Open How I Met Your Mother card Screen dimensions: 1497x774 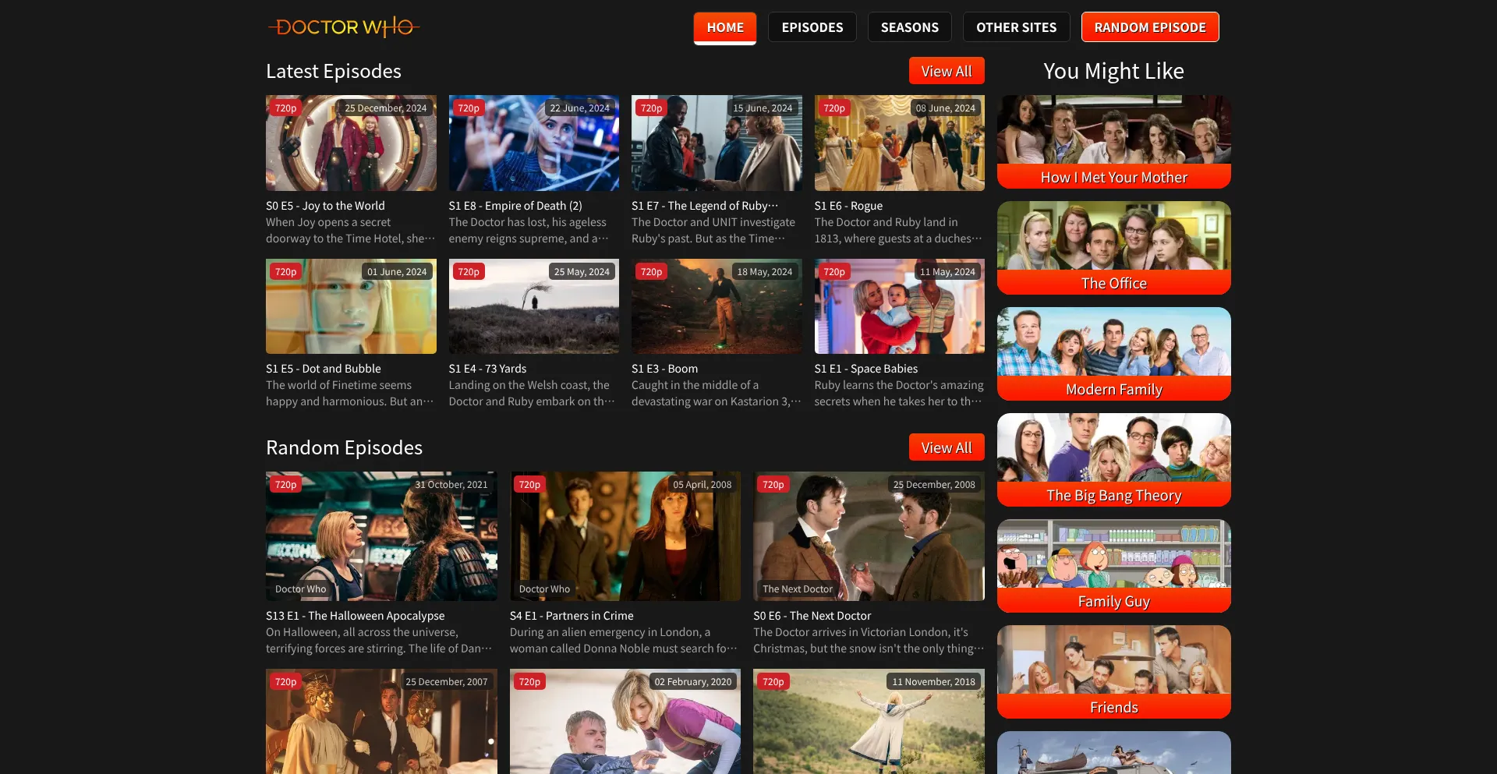[1114, 142]
